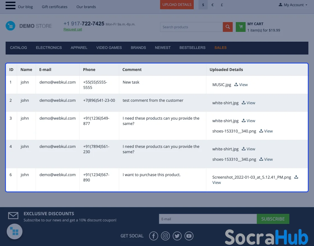Open the Instagram social icon

point(165,236)
